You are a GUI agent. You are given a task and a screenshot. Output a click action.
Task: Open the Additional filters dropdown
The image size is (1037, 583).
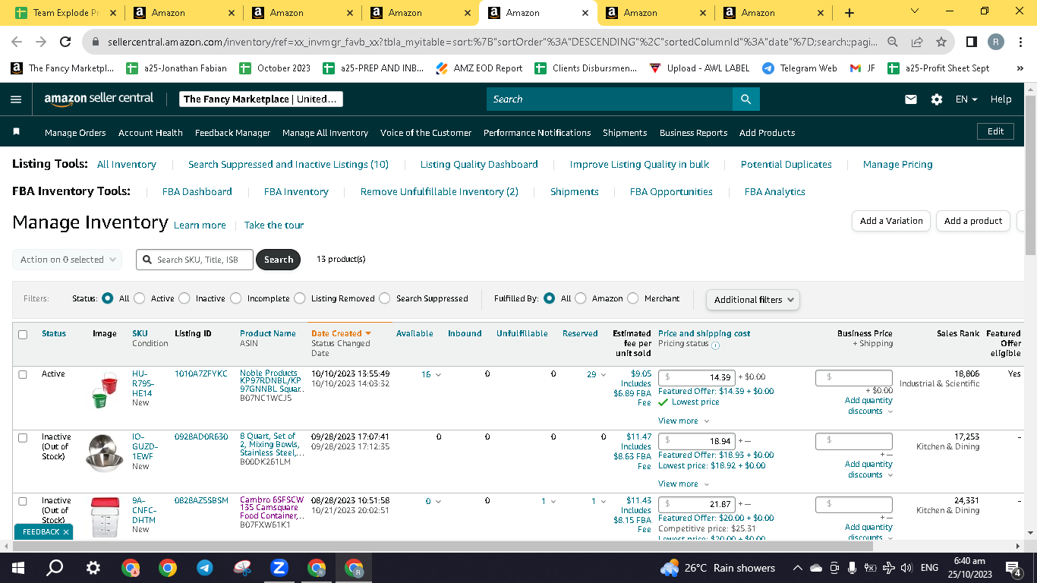coord(752,300)
